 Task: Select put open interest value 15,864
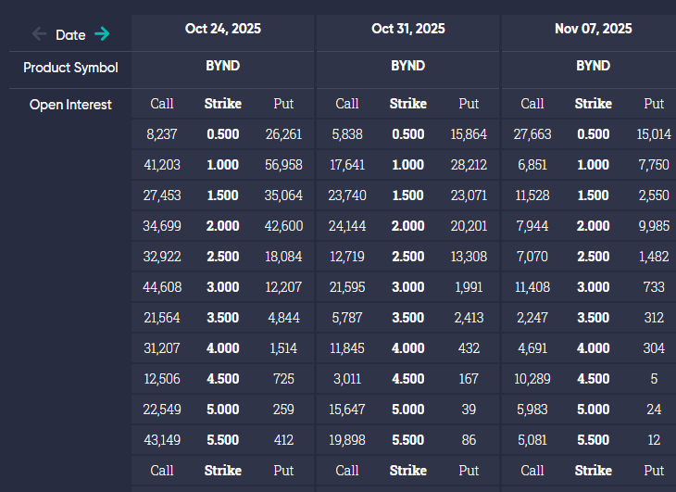[x=469, y=134]
